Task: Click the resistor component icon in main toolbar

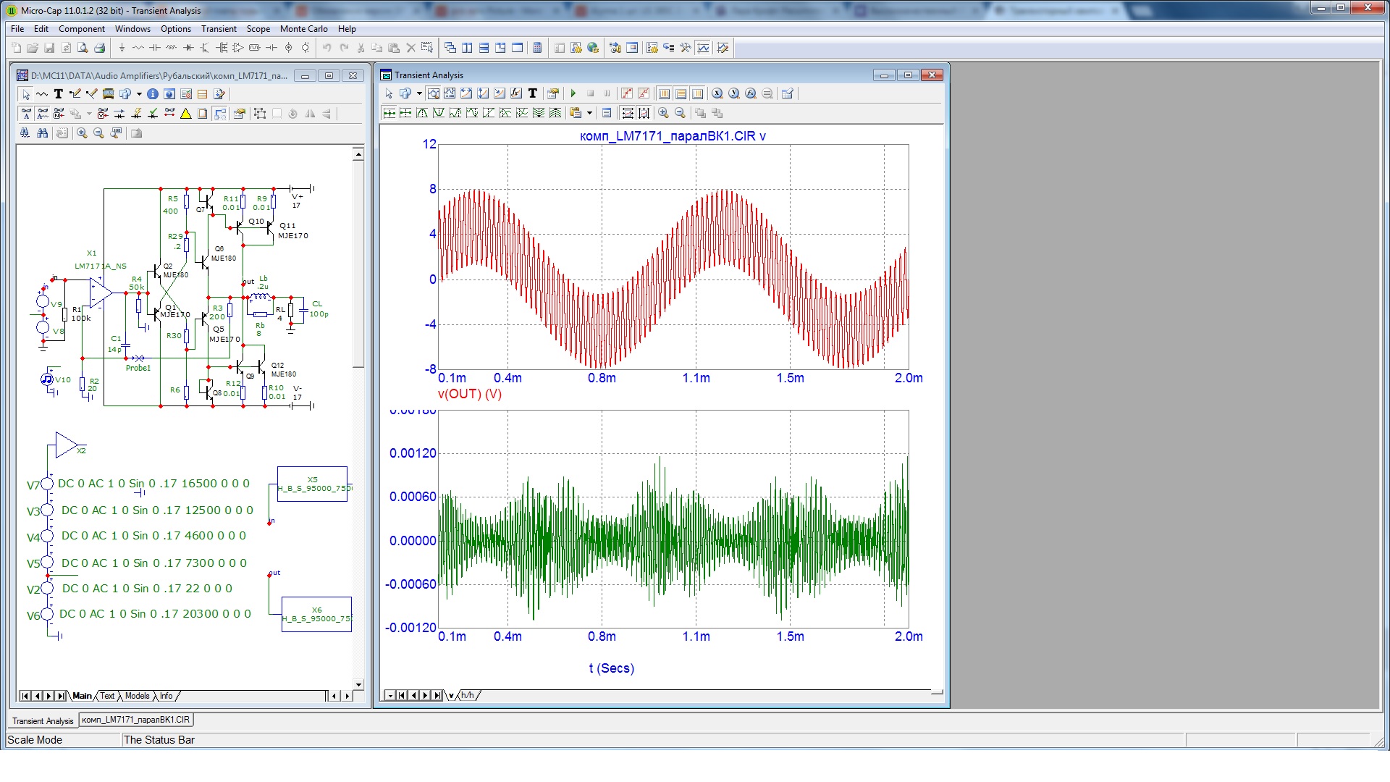Action: [138, 48]
